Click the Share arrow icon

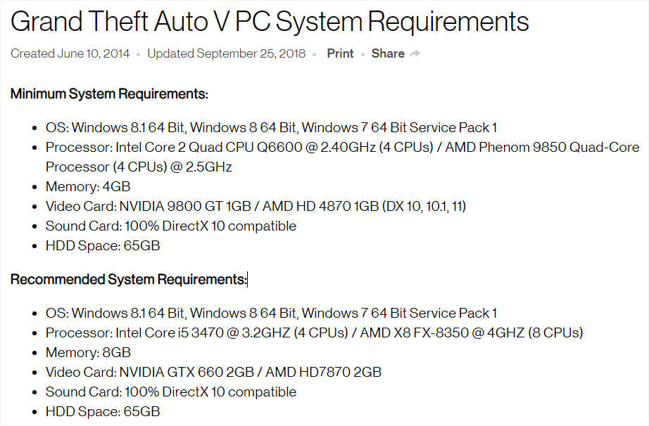click(x=415, y=53)
